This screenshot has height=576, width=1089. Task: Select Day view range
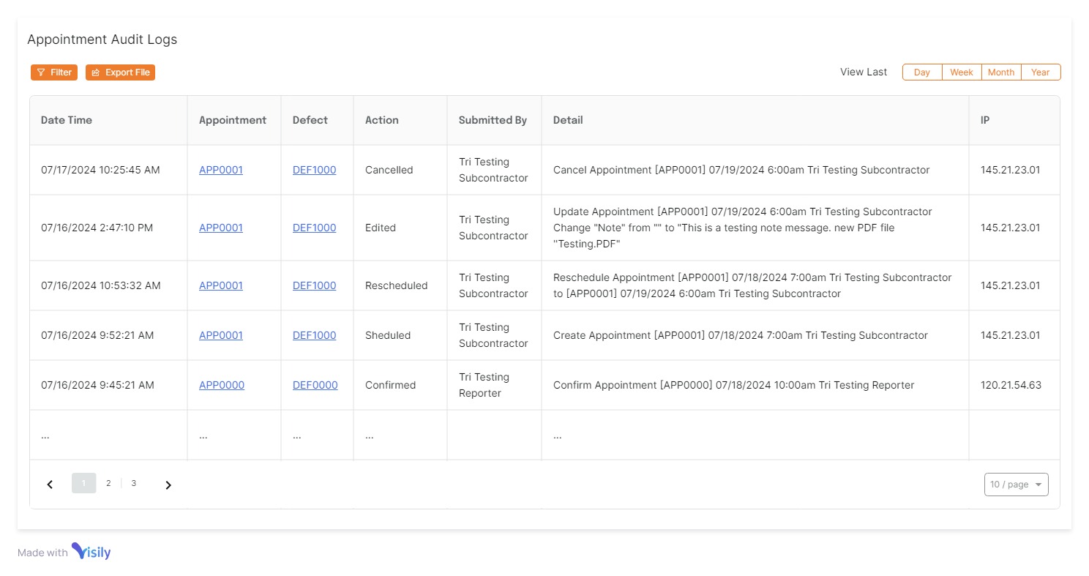(x=922, y=72)
